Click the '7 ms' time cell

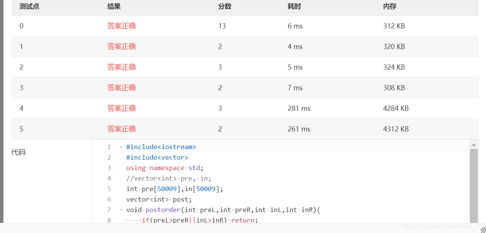[x=295, y=88]
